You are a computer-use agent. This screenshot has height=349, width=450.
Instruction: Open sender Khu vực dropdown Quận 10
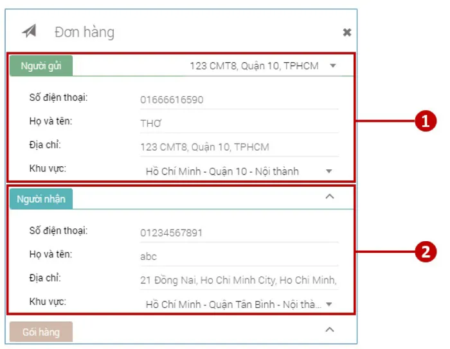[239, 171]
